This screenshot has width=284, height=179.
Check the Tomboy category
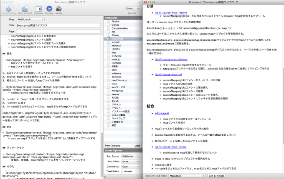108,77
